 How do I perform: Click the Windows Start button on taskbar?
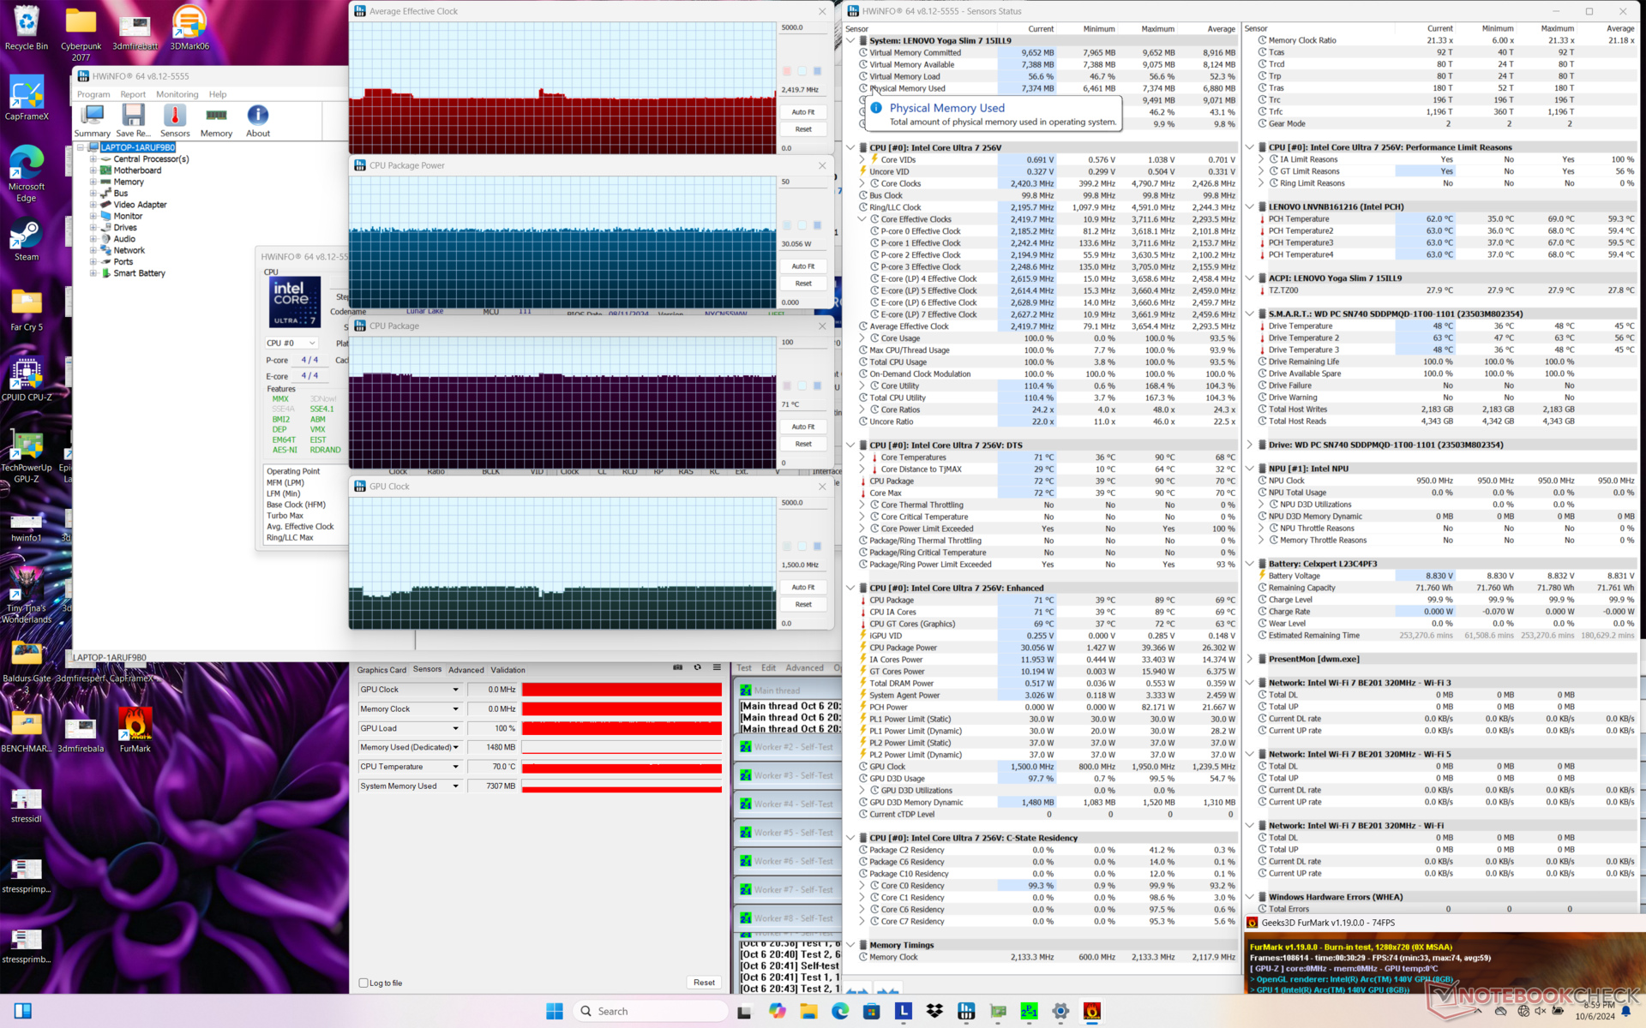pyautogui.click(x=555, y=1011)
